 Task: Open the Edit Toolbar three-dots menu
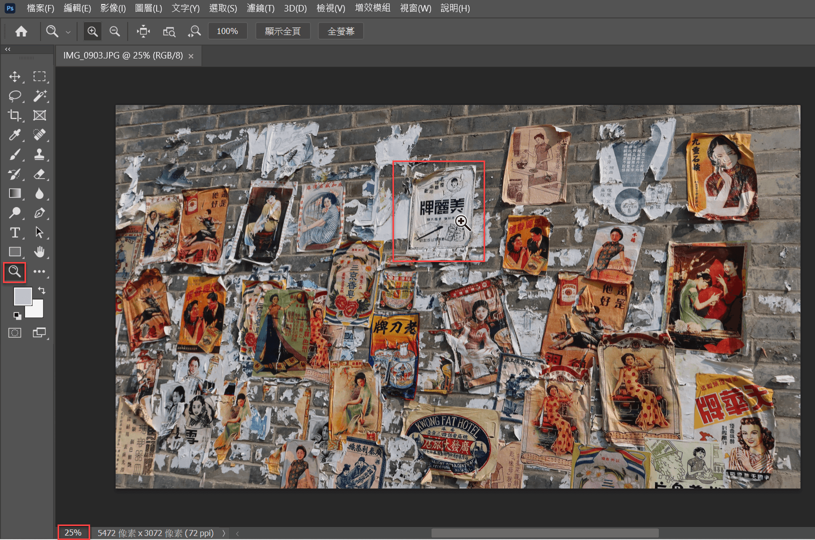[x=40, y=271]
